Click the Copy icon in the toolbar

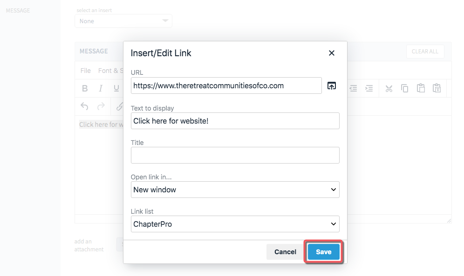pos(404,88)
